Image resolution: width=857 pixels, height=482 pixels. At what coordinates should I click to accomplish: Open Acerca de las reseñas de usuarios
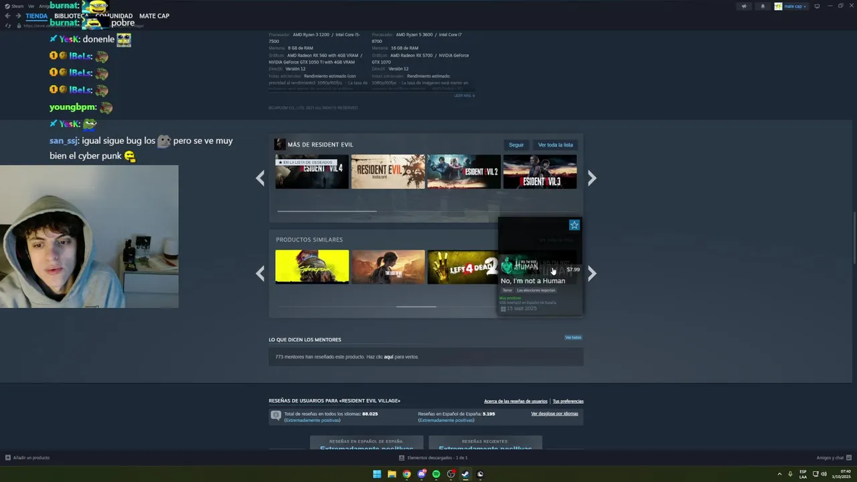[x=516, y=401]
